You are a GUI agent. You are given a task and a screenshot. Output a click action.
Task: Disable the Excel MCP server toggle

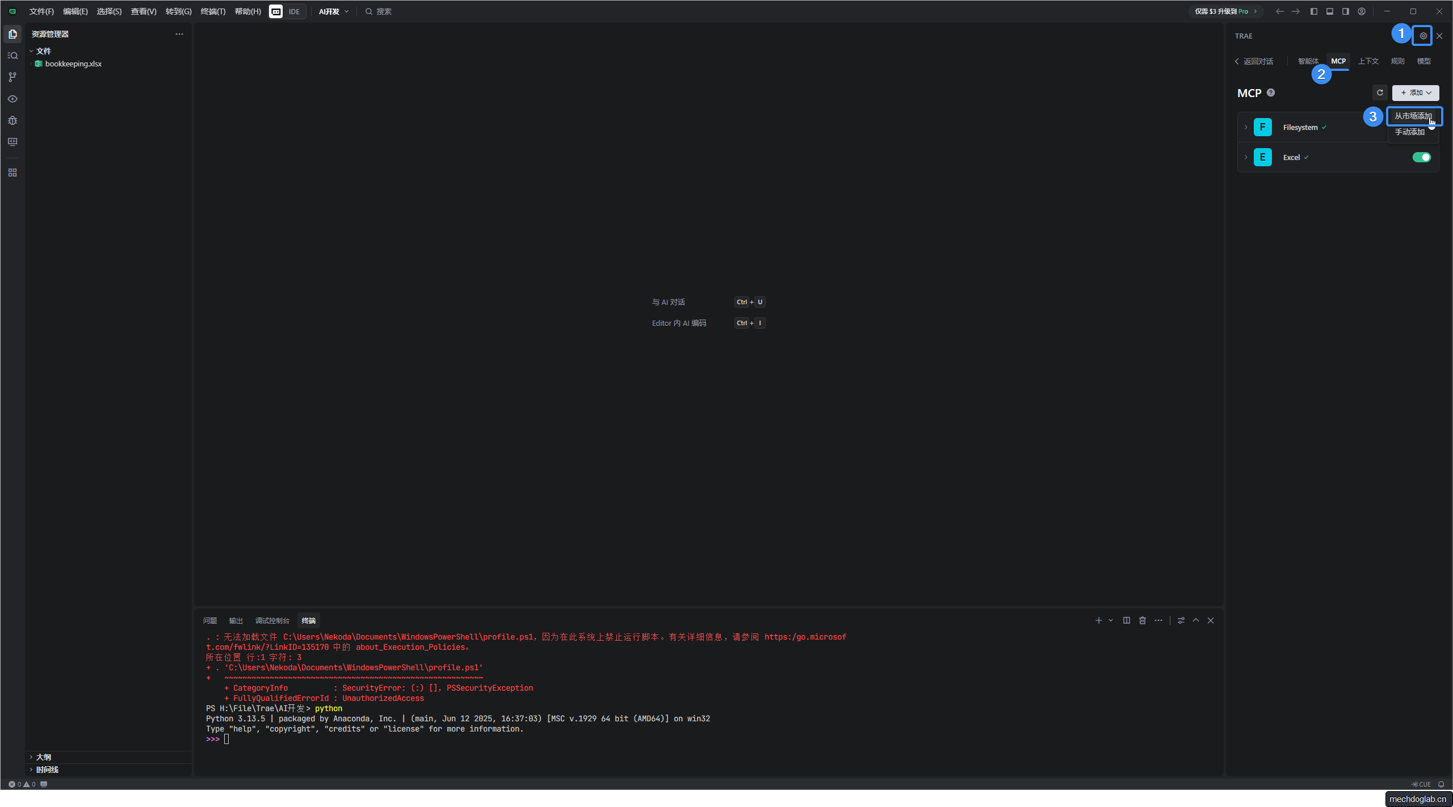(x=1421, y=157)
